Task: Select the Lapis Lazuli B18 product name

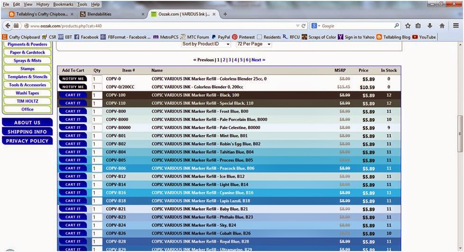Action: click(x=201, y=201)
